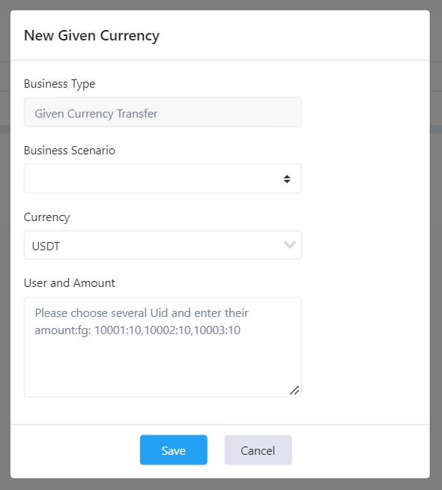
Task: Click the up-down arrows icon in Business Scenario
Action: pyautogui.click(x=287, y=179)
